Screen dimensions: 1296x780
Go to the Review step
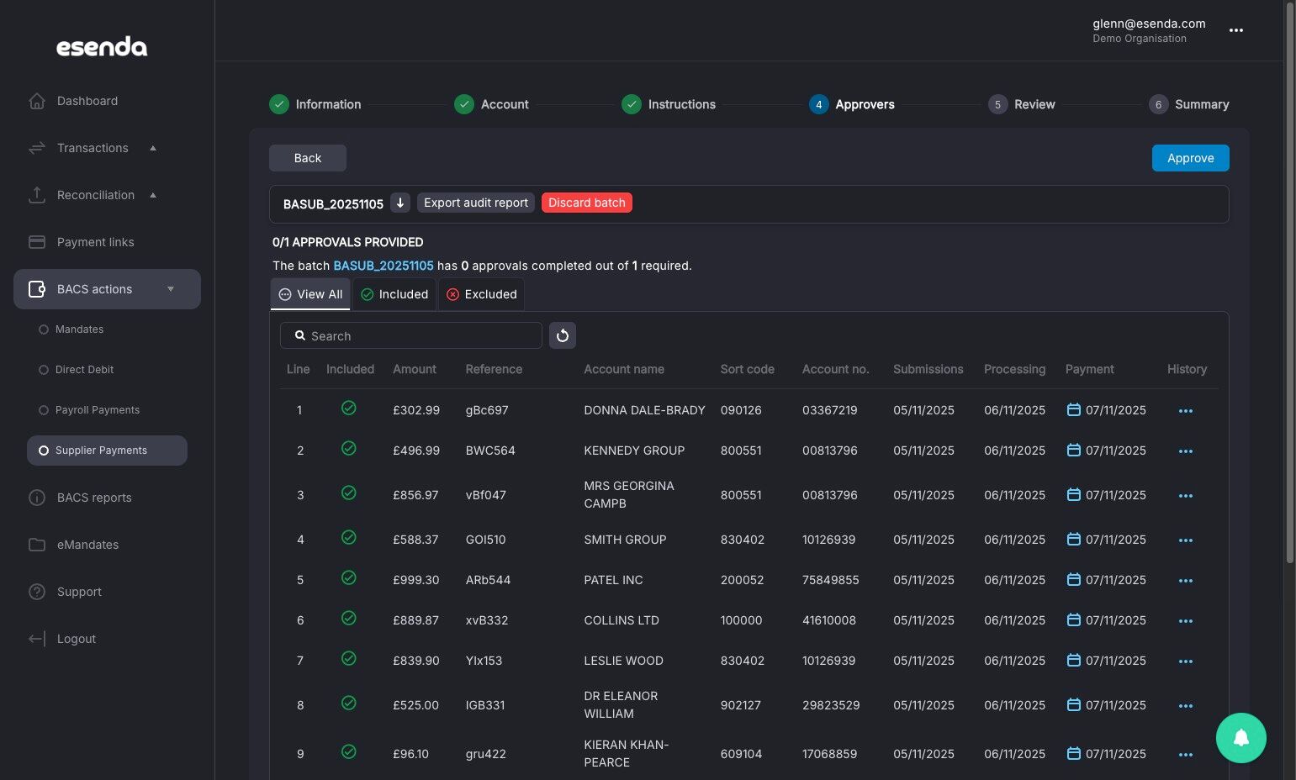[x=1022, y=104]
